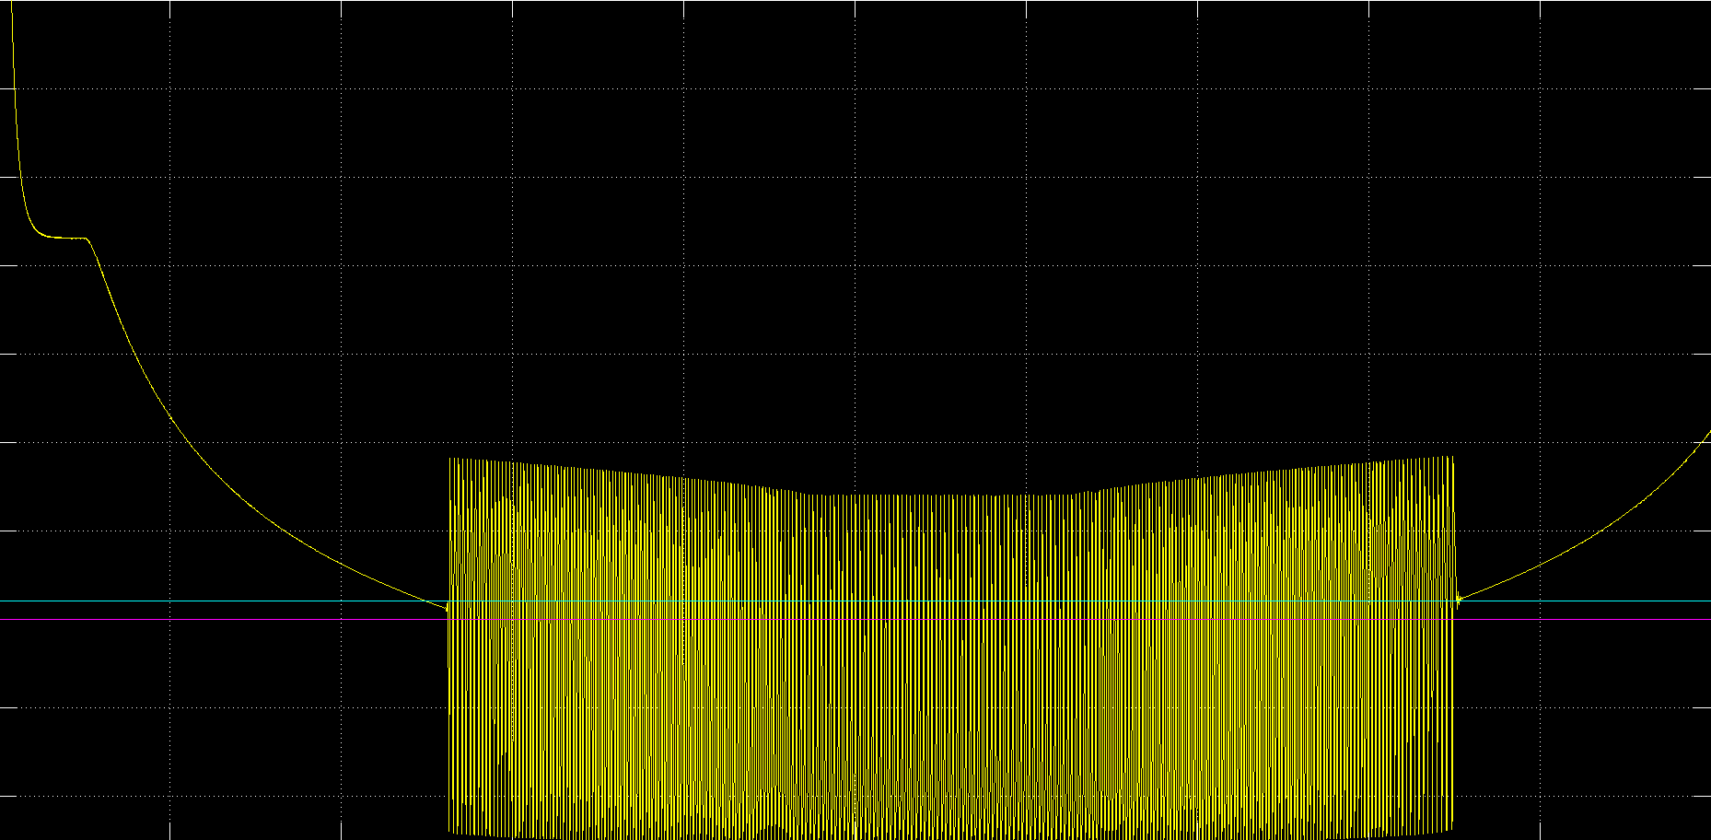Select the top-right corner of the burst envelope
This screenshot has width=1711, height=840.
tap(1452, 458)
